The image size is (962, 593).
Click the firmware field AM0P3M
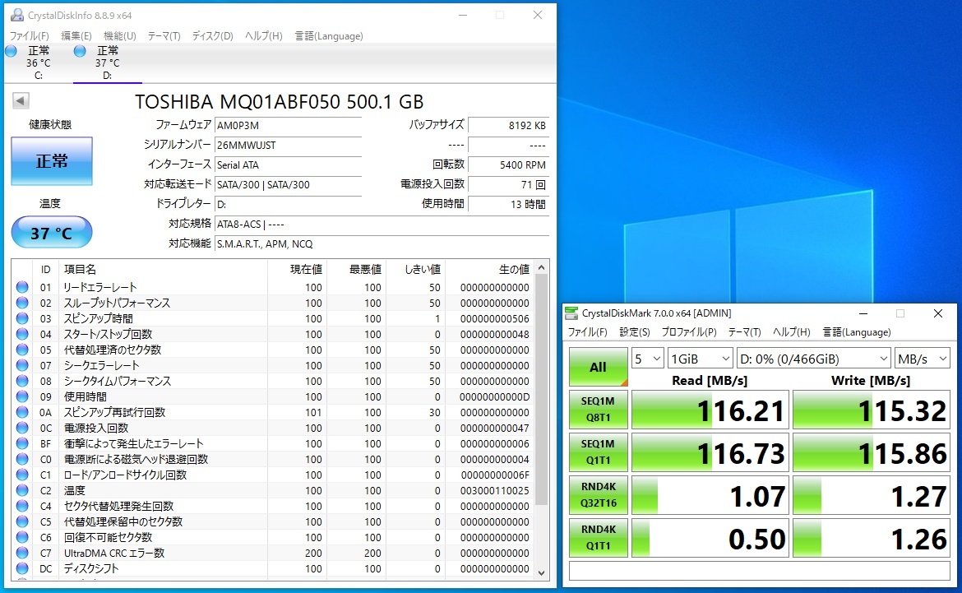(x=288, y=125)
